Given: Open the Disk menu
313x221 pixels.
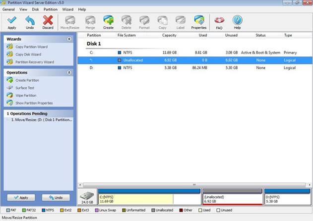Looking at the screenshot, I should tap(35, 9).
